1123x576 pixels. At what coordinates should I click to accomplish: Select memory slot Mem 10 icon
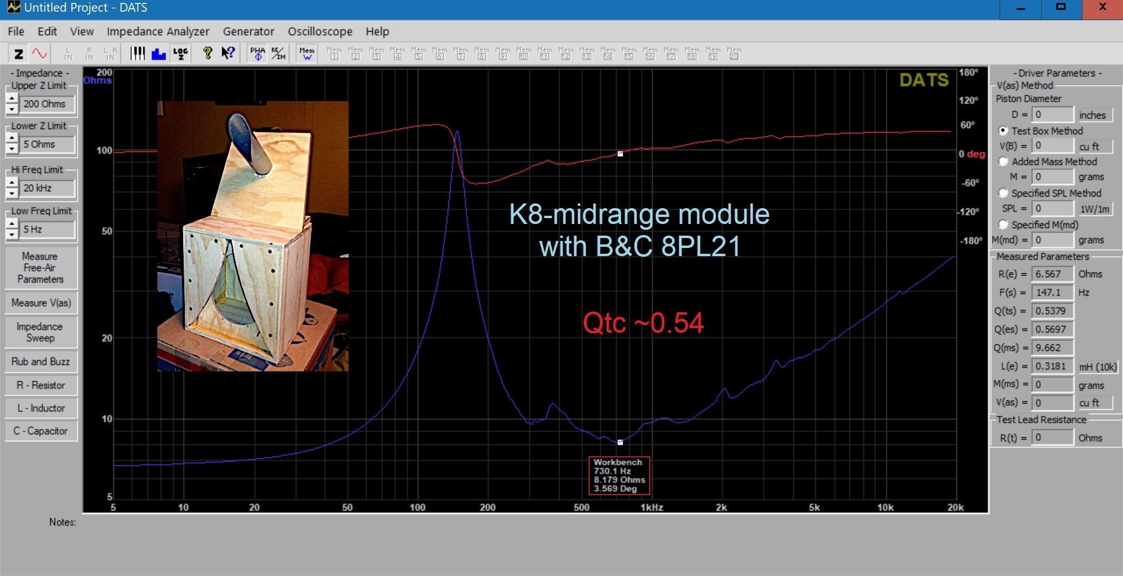click(523, 54)
